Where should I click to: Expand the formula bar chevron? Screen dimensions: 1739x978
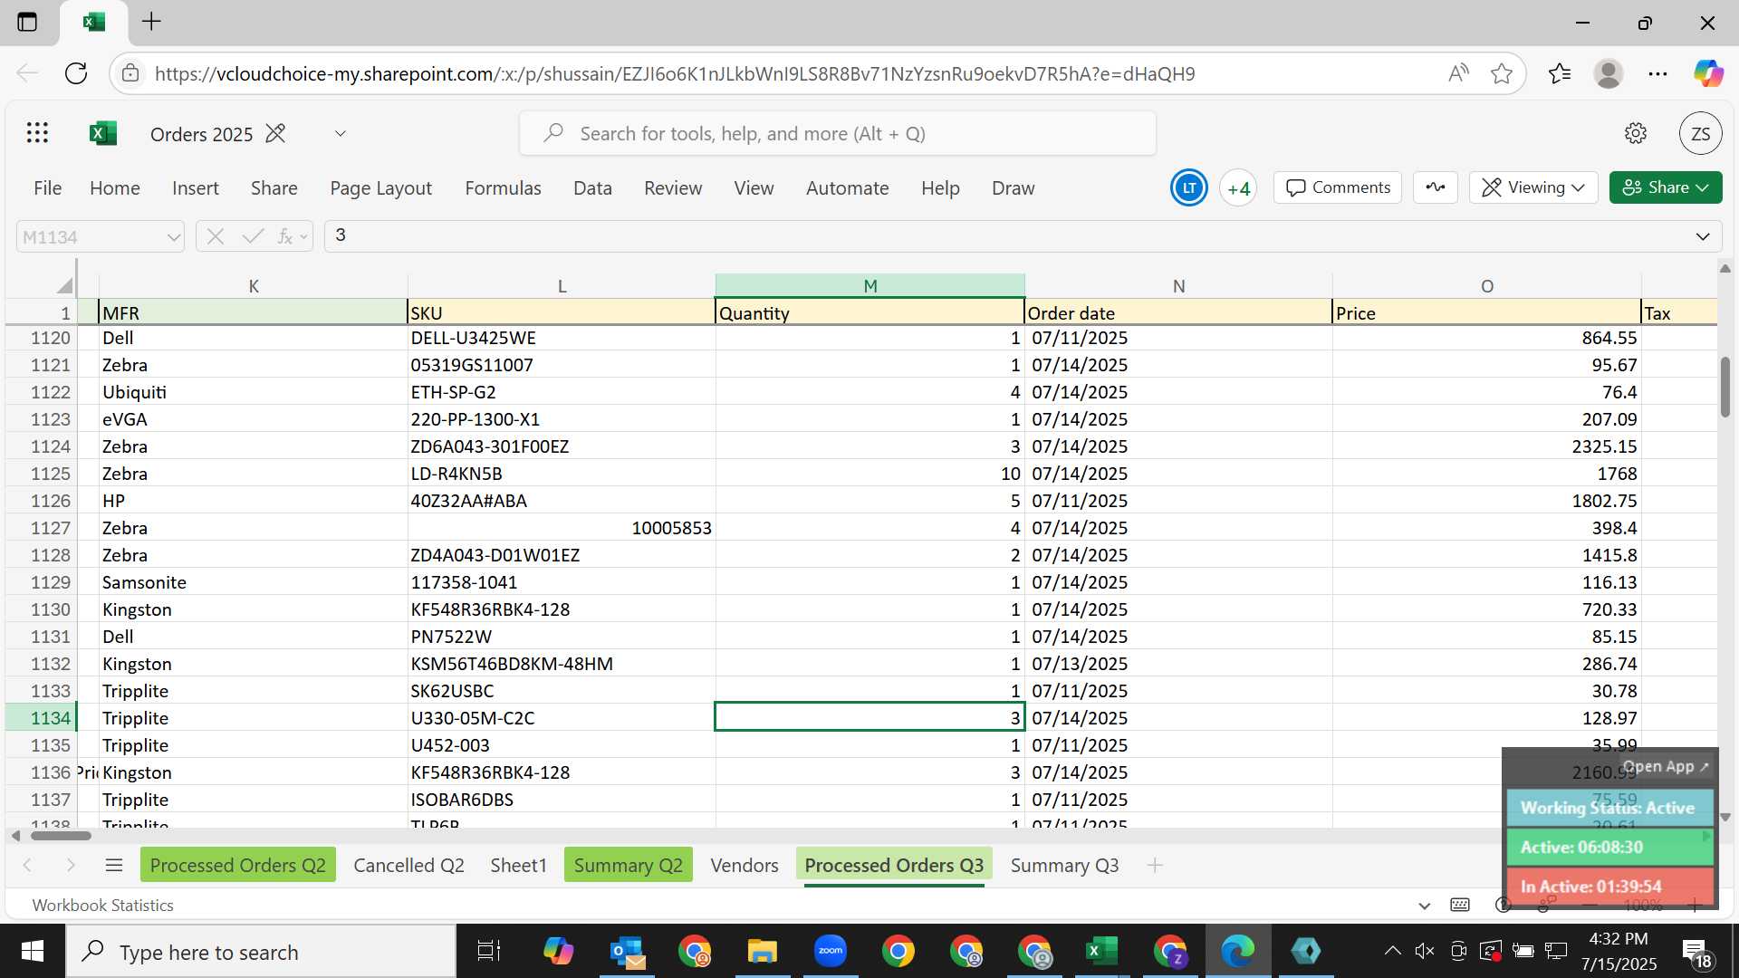click(x=1703, y=236)
